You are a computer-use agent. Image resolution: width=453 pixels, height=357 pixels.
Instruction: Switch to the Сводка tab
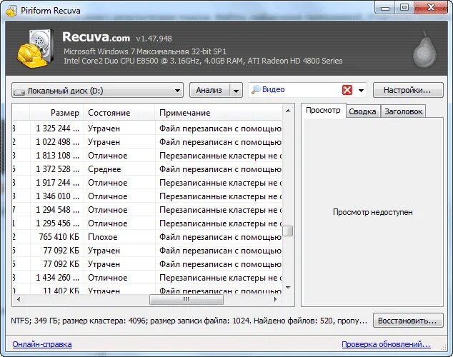tap(362, 111)
